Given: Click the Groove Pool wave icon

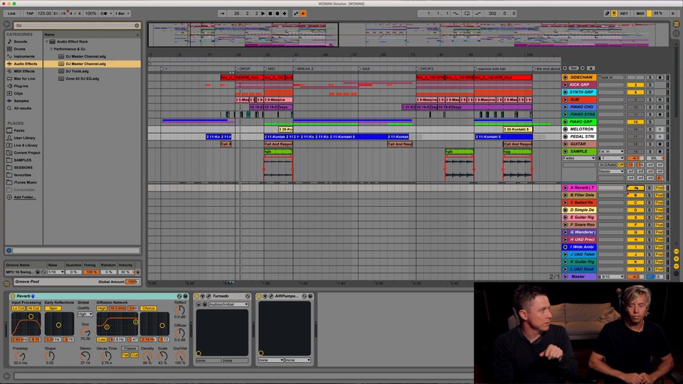Looking at the screenshot, I should click(7, 283).
